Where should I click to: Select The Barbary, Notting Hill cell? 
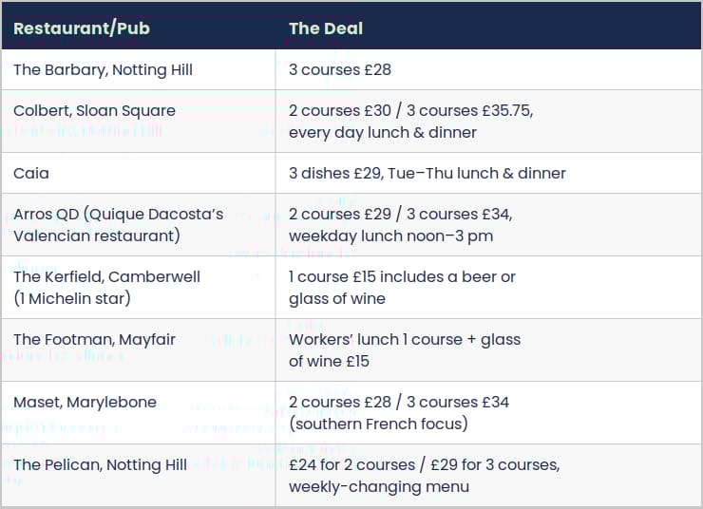click(139, 69)
